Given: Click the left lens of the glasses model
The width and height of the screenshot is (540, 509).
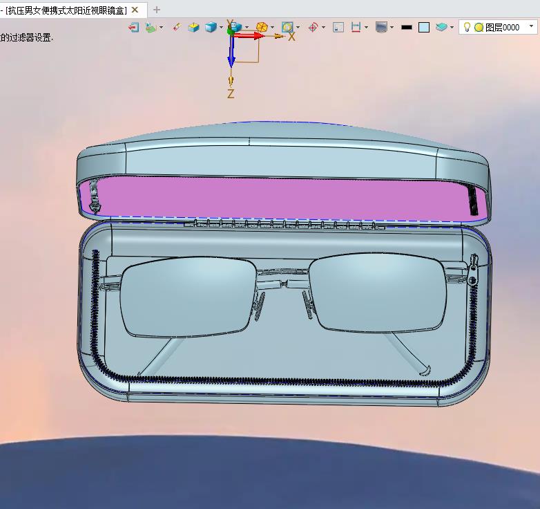Looking at the screenshot, I should click(x=189, y=297).
